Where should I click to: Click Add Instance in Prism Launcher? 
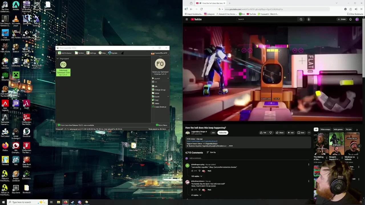[x=65, y=53]
